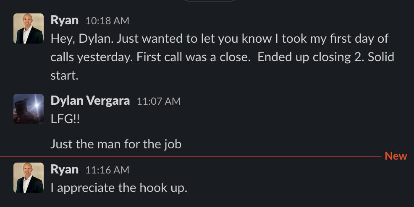Click Ryan's name on the 11:16 AM message
The width and height of the screenshot is (414, 207).
[64, 169]
